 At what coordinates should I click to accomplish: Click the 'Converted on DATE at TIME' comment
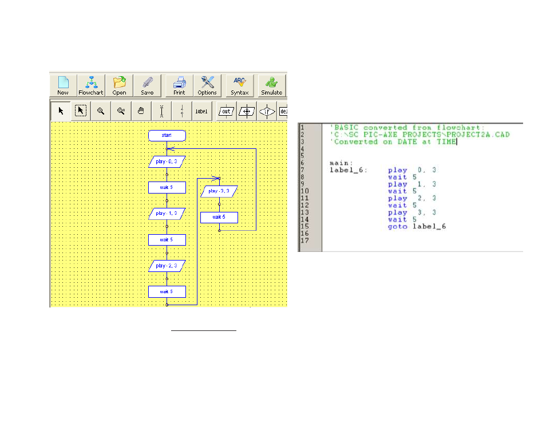(393, 142)
